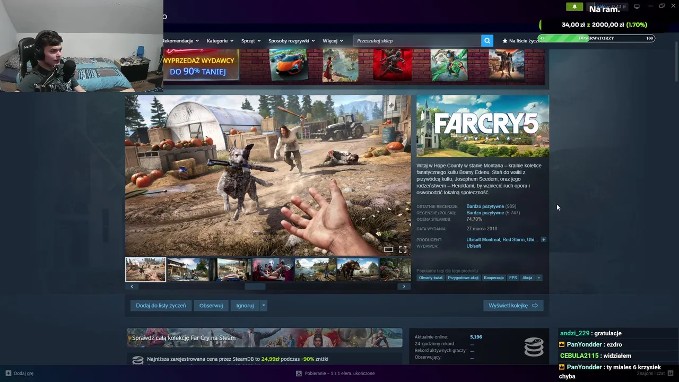Viewport: 679px width, 382px height.
Task: Select fourth thumbnail with people at table
Action: click(x=273, y=270)
